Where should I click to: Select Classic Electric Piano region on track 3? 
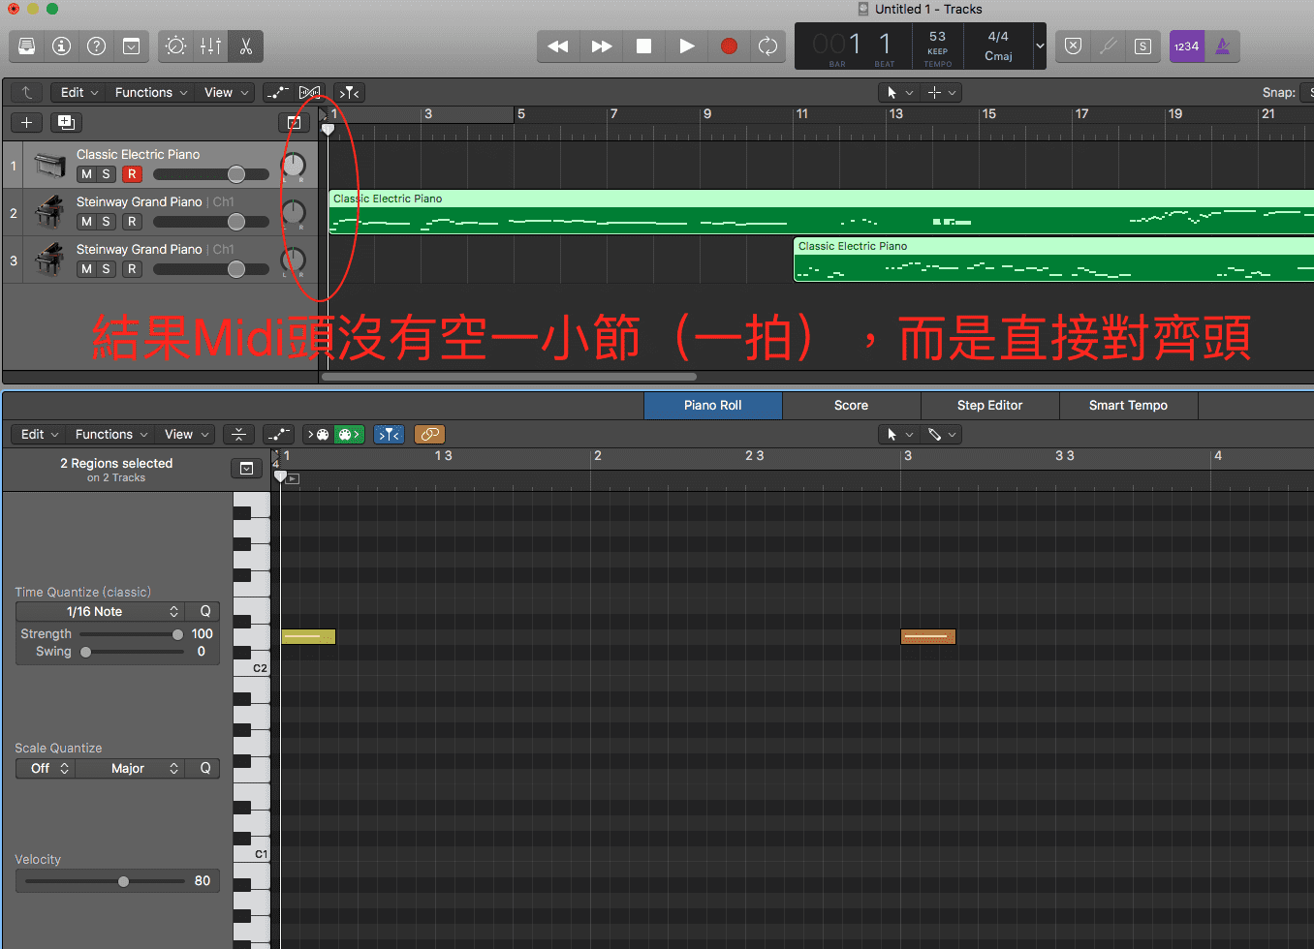(x=1053, y=260)
